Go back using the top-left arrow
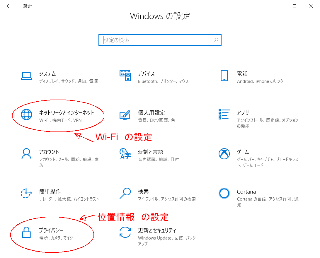The height and width of the screenshot is (258, 320). point(9,6)
